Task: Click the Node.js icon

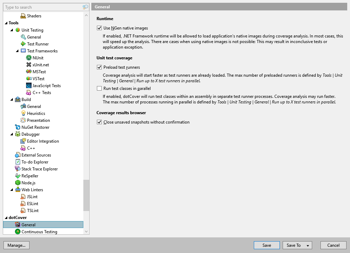Action: point(18,183)
